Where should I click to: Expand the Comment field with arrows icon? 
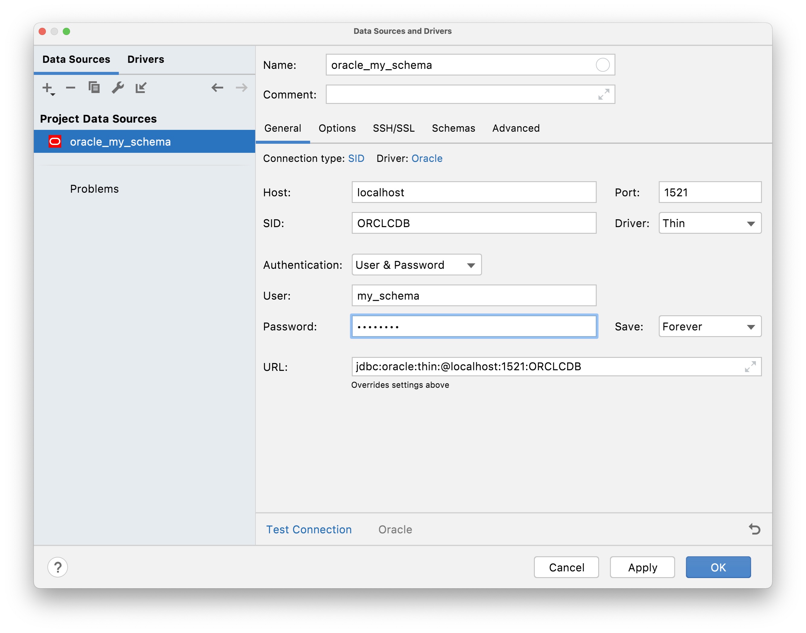tap(603, 95)
